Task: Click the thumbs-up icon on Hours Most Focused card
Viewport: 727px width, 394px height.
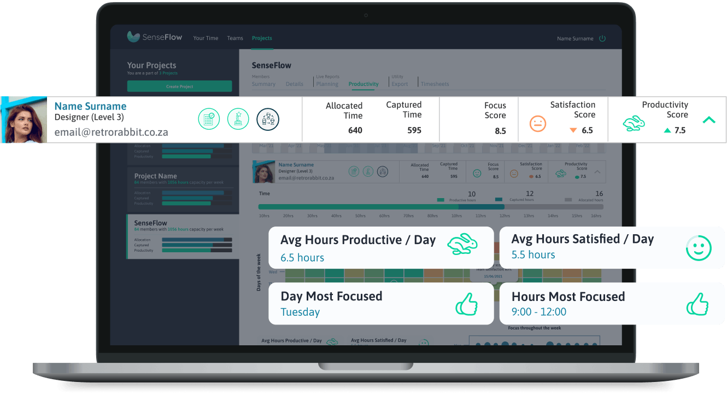Action: 697,304
